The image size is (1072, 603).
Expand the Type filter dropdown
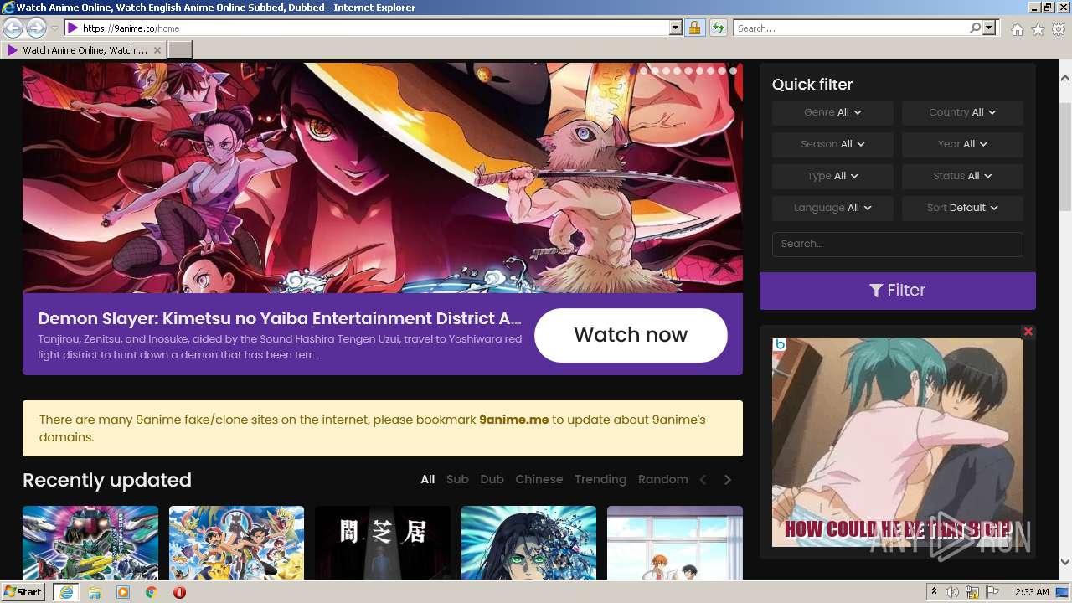[x=832, y=176]
